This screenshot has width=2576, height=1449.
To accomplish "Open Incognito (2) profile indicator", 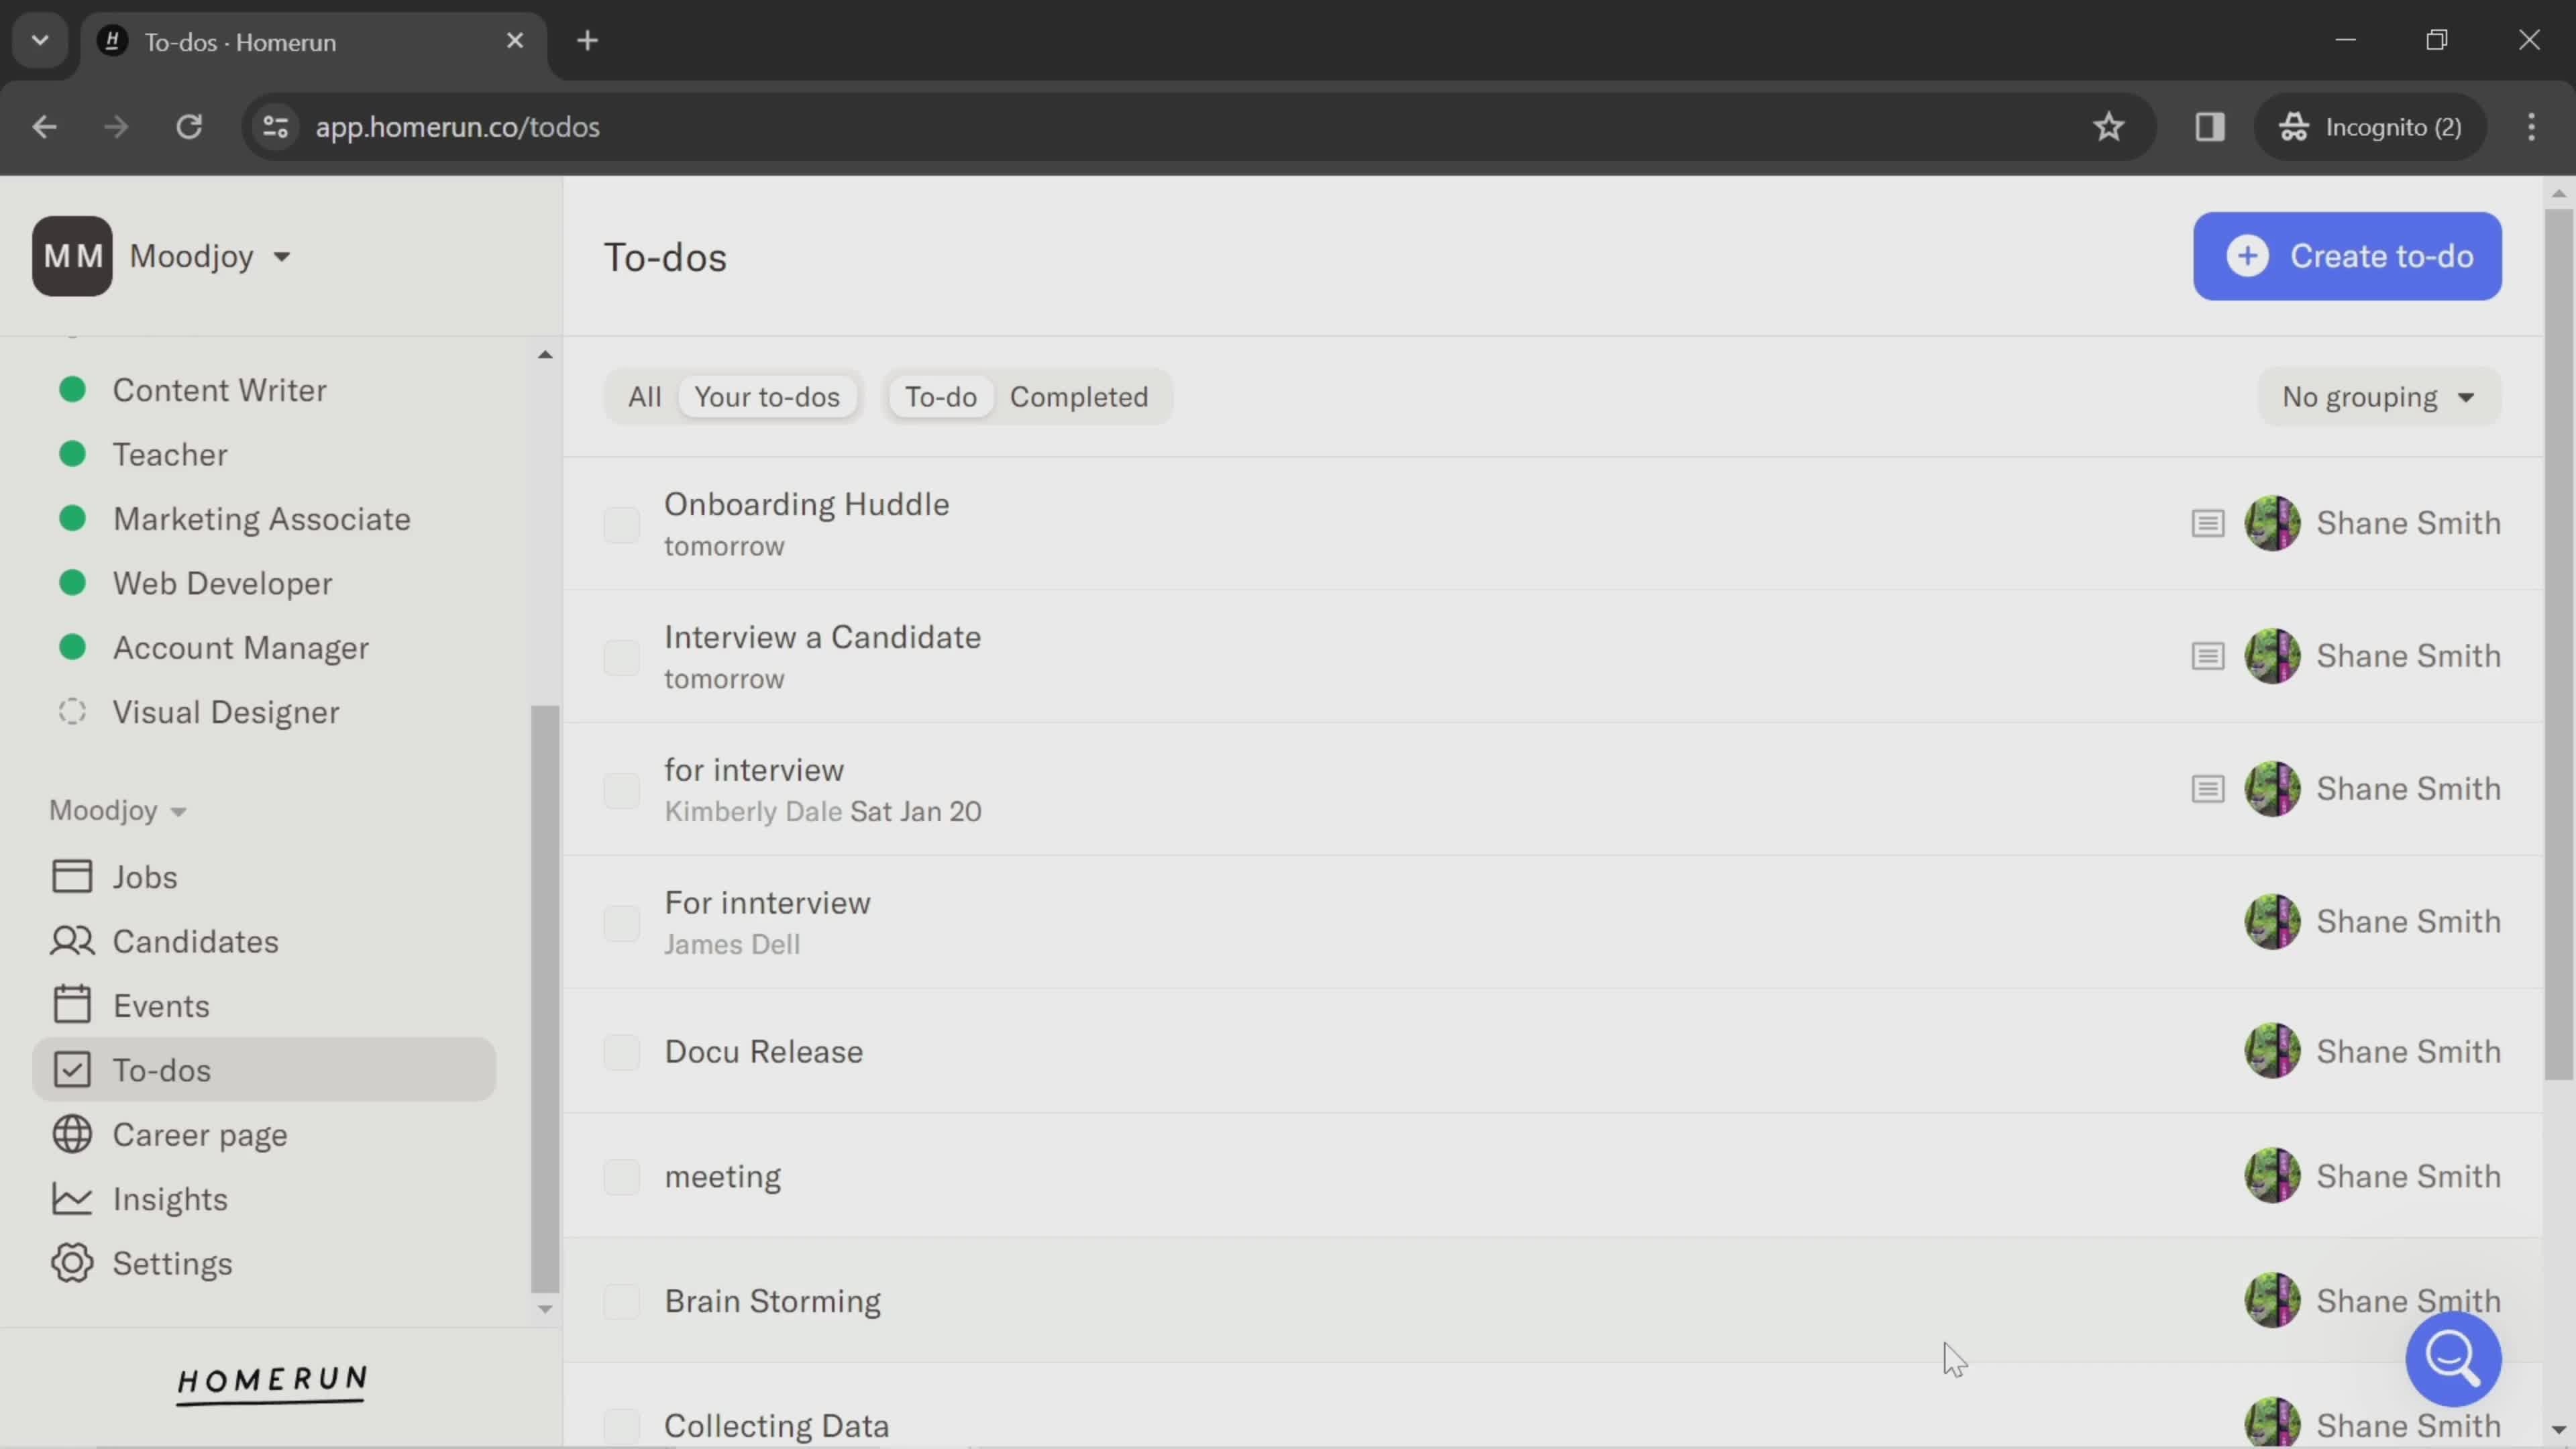I will tap(2370, 127).
